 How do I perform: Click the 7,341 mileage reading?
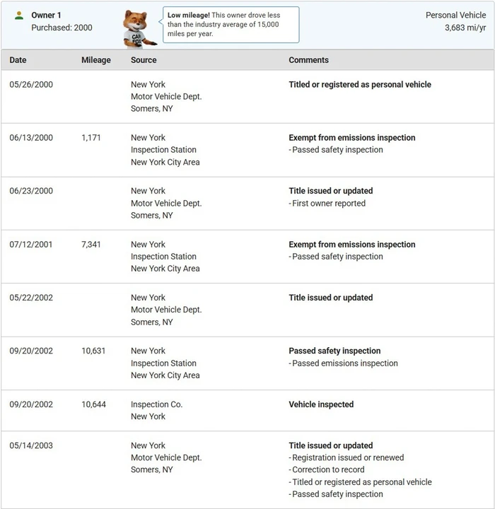coord(91,245)
